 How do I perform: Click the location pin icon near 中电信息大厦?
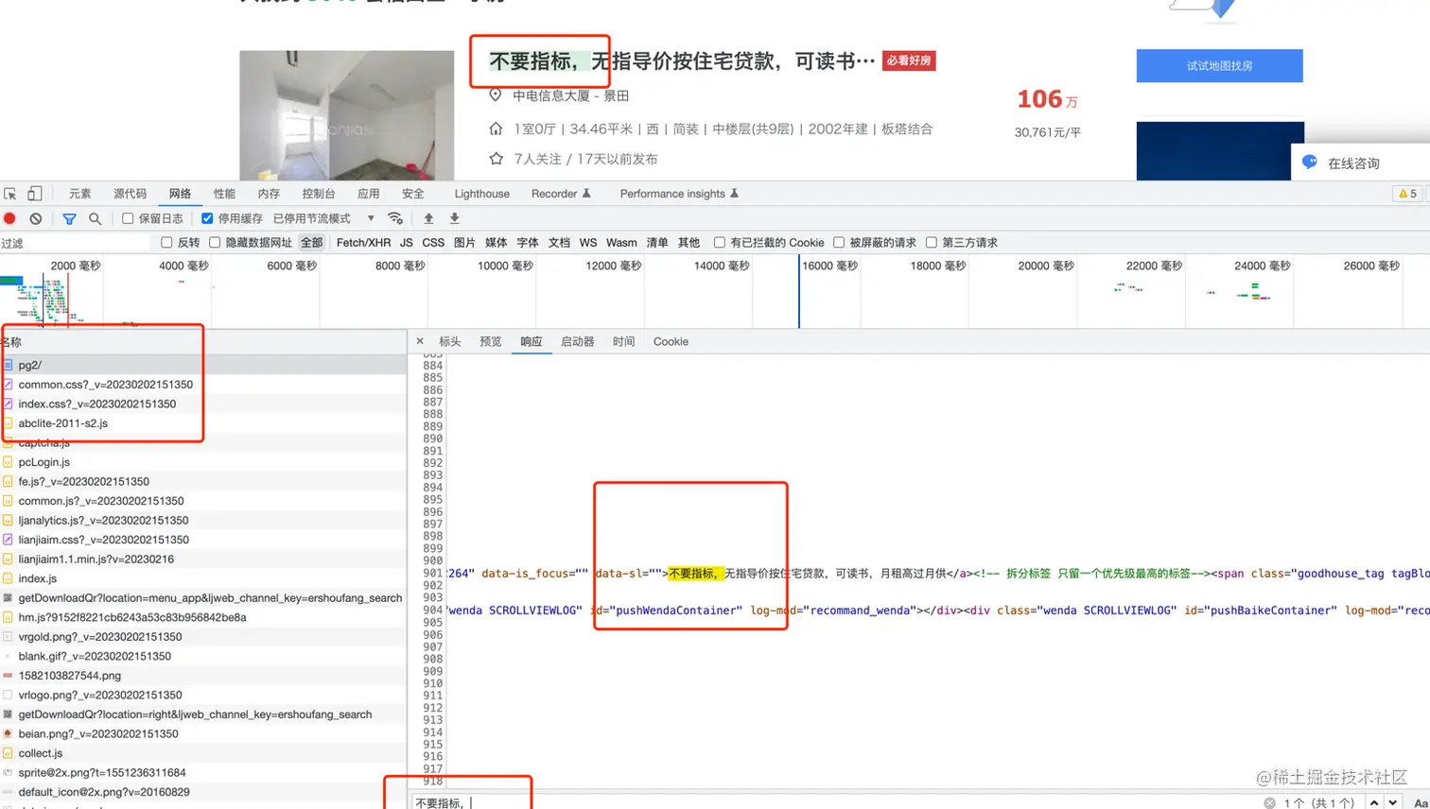[x=495, y=95]
